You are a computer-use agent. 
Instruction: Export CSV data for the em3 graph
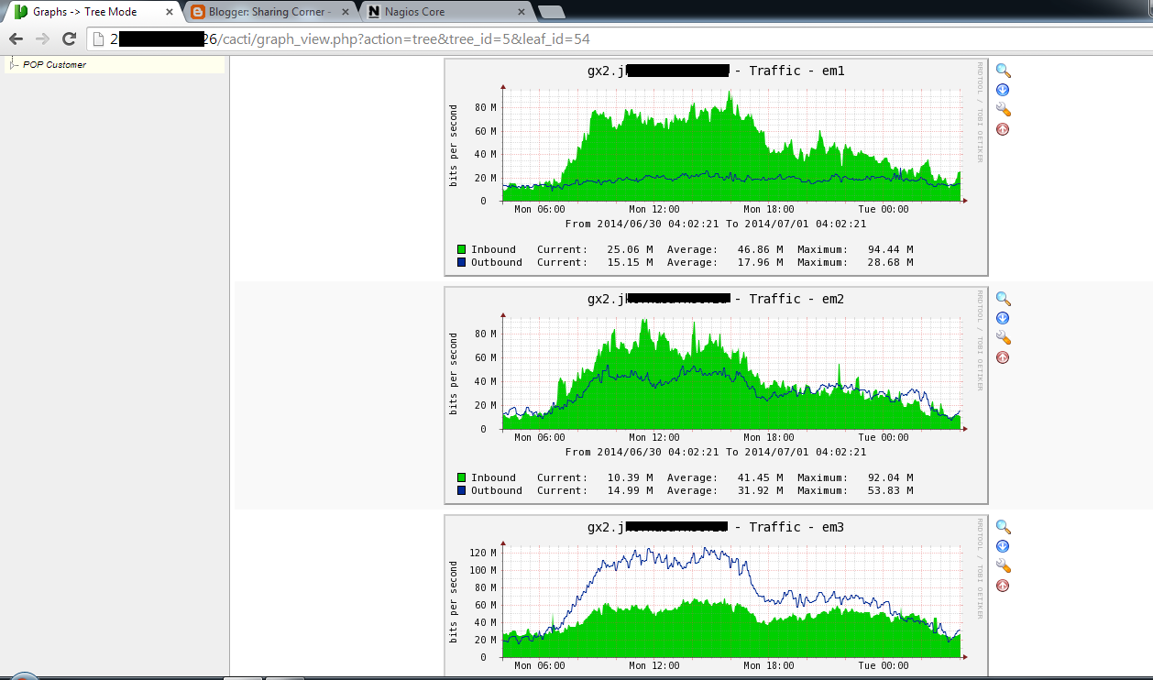[1002, 545]
